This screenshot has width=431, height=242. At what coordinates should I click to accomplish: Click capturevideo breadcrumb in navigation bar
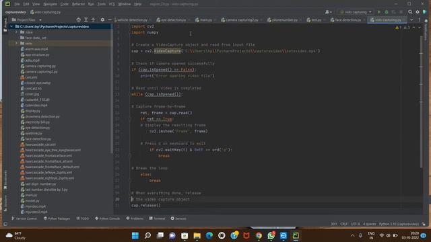(x=15, y=12)
